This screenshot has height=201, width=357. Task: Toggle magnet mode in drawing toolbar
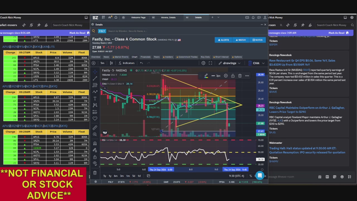click(x=95, y=143)
